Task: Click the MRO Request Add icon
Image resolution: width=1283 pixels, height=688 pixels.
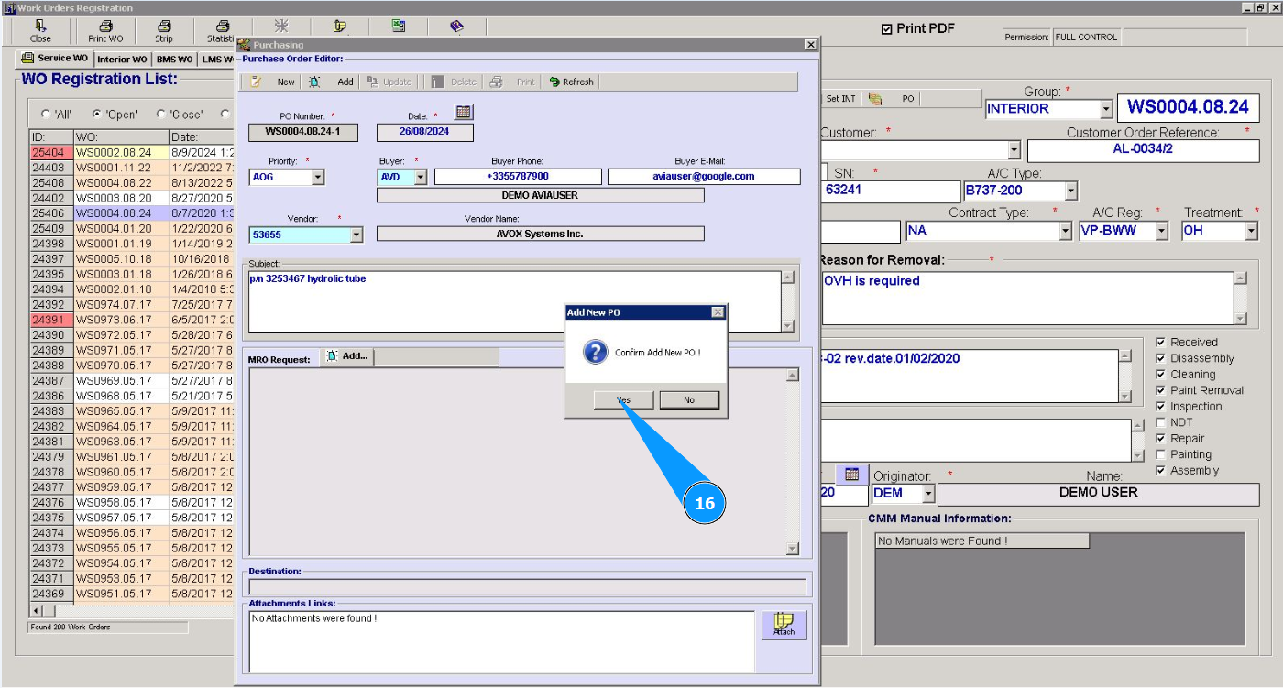Action: (x=332, y=355)
